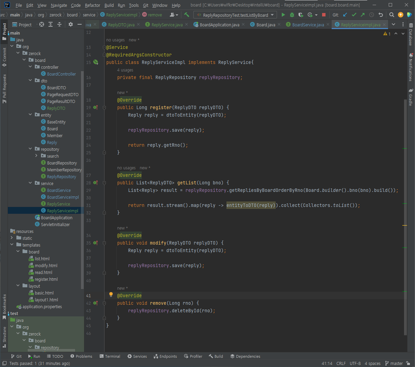Open the Commit tool window
Viewport: 415px width, 367px height.
(4, 57)
